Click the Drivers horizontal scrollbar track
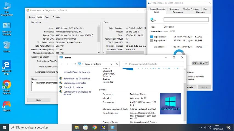This screenshot has height=131, width=234. (x=125, y=52)
